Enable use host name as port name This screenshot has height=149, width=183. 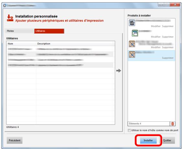coord(129,130)
